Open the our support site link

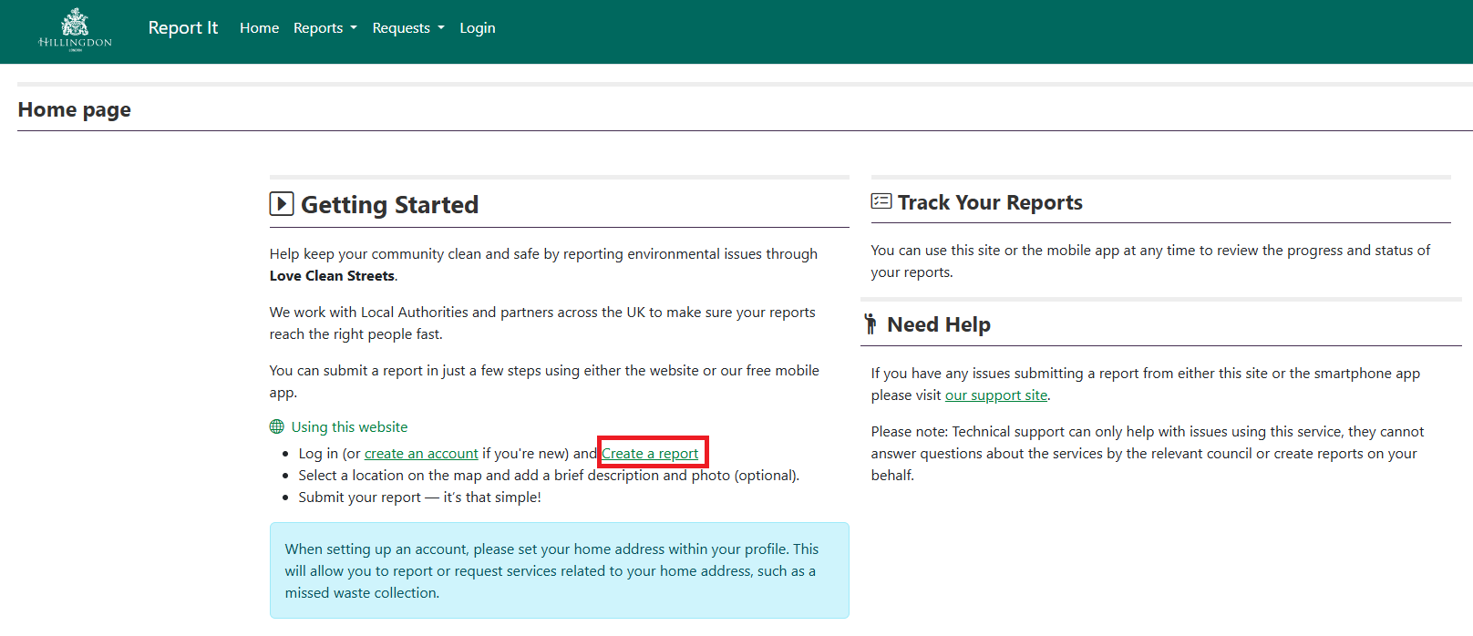[x=996, y=395]
